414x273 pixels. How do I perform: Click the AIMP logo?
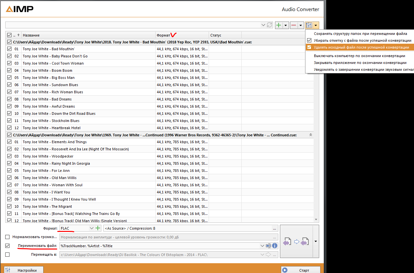(20, 9)
